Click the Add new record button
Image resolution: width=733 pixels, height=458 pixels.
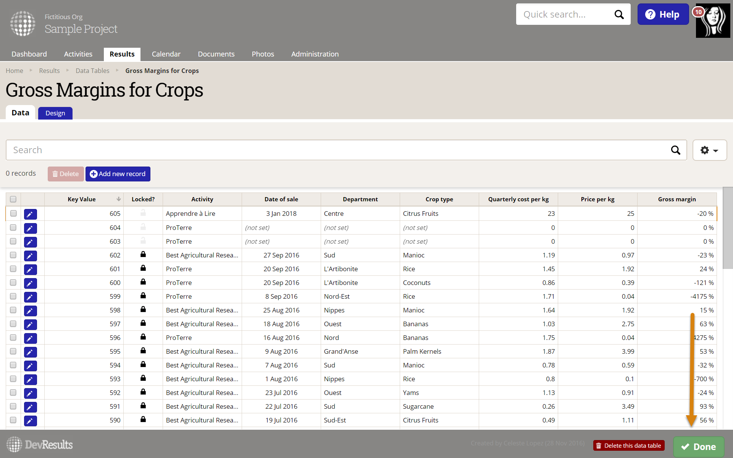click(x=118, y=174)
